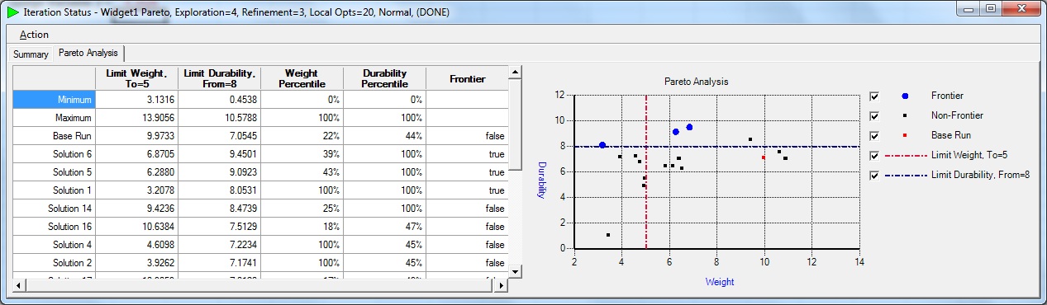The width and height of the screenshot is (1047, 305).
Task: Click cell value 7.0545 in Base Run row
Action: (x=219, y=135)
